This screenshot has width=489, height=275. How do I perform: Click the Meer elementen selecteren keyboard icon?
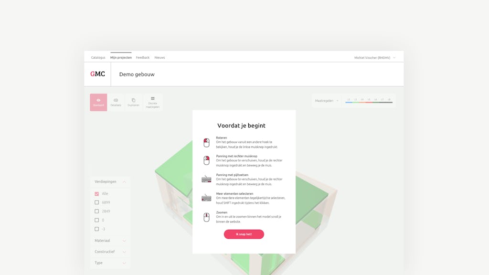point(206,198)
